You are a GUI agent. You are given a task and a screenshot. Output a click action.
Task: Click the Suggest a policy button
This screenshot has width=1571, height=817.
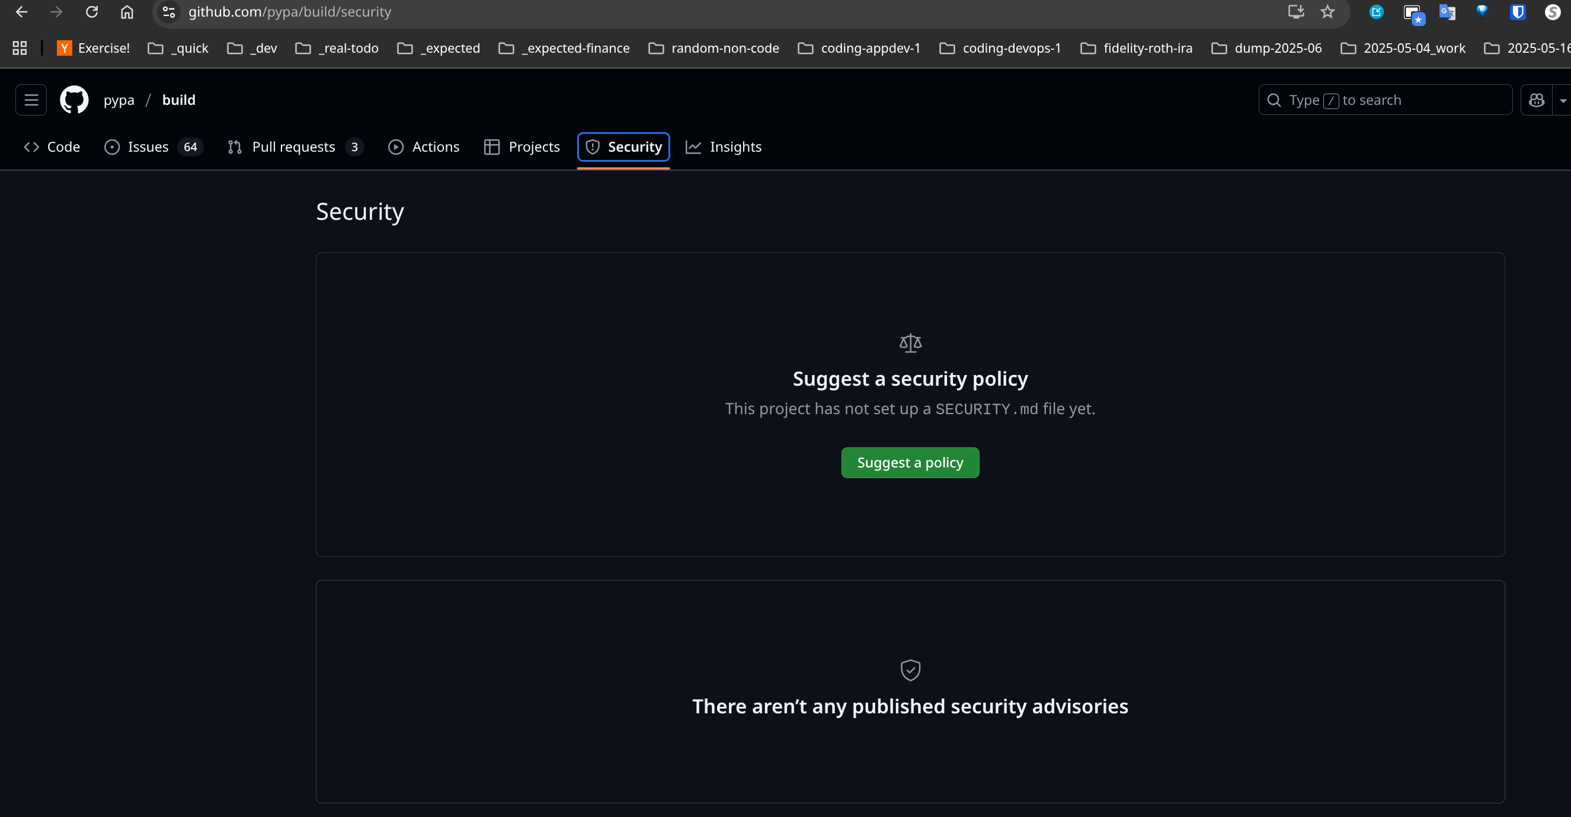pyautogui.click(x=910, y=463)
